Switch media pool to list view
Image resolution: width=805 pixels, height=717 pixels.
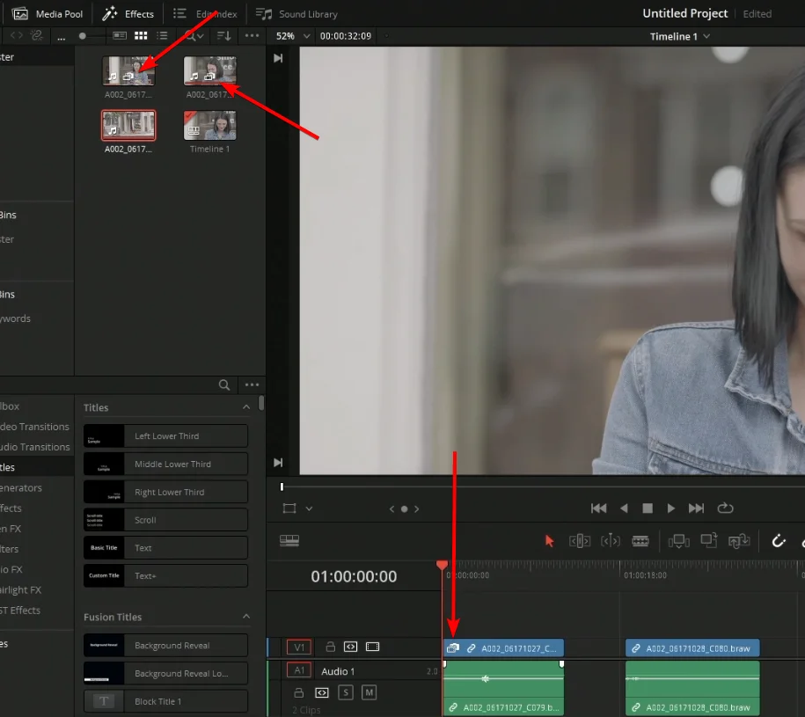click(162, 36)
